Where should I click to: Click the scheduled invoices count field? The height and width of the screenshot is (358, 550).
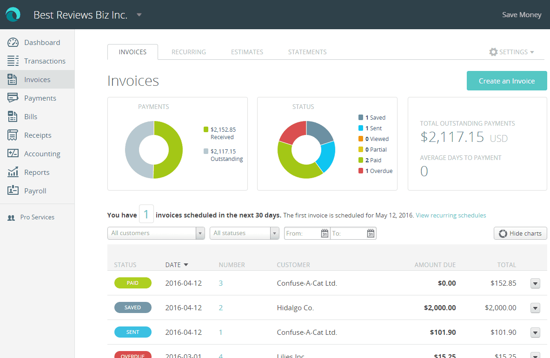146,214
